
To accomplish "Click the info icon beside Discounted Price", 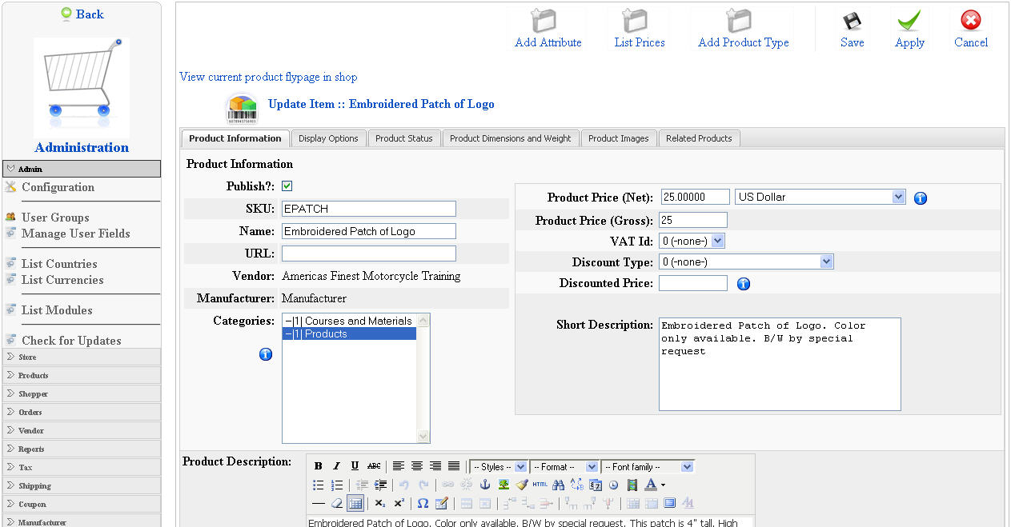I will (744, 283).
